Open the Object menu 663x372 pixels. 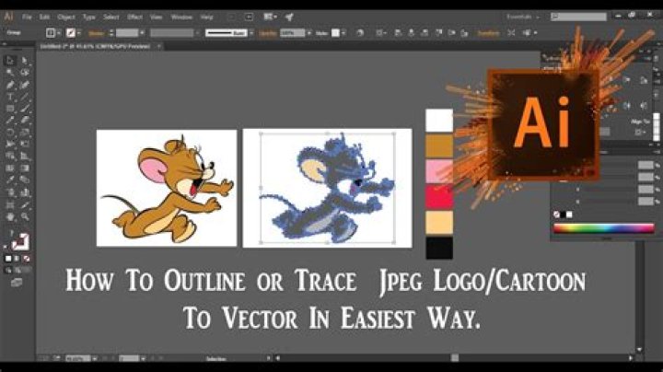[x=66, y=17]
